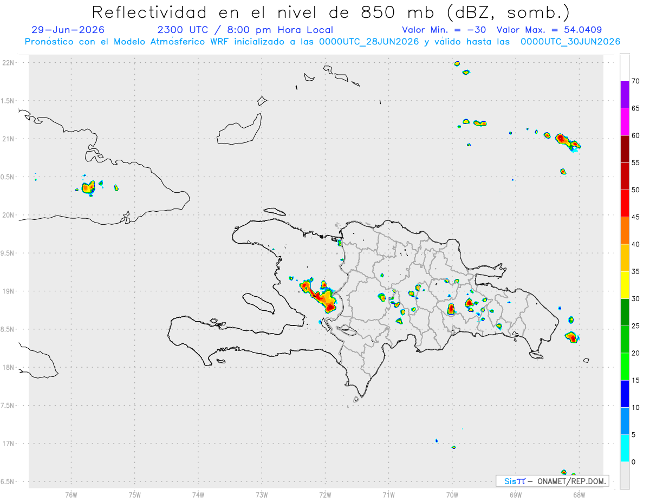Click the colorbar tick label '25'
650x502 pixels.
(635, 326)
